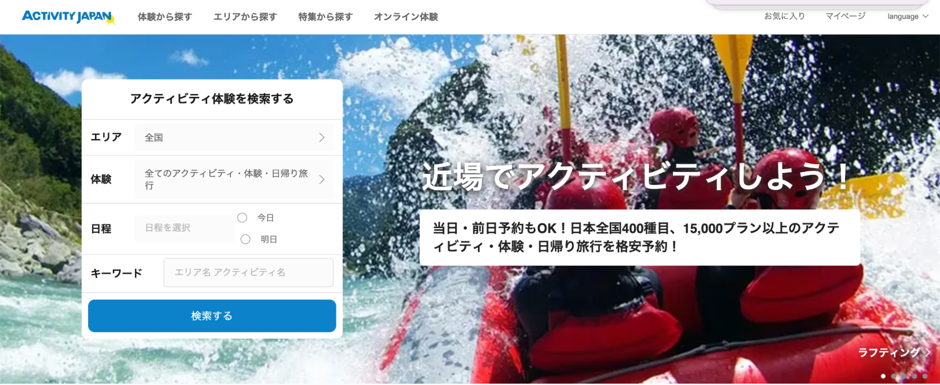Go to オンライン体験 page
This screenshot has height=385, width=940.
[406, 17]
